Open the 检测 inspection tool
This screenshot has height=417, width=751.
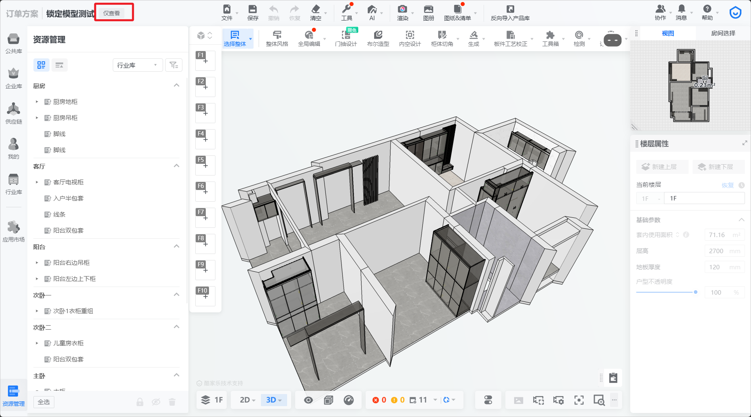[579, 35]
